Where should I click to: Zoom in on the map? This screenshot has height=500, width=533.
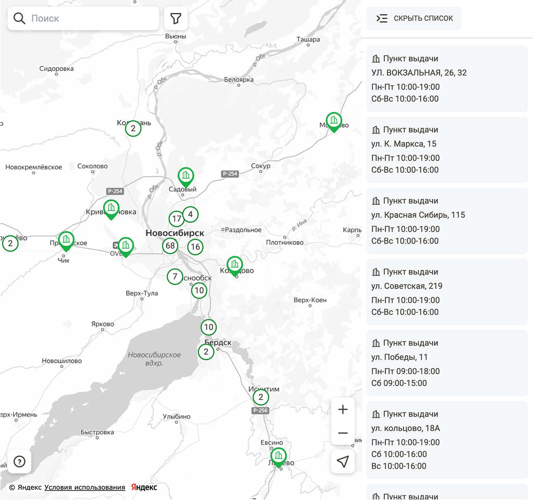[x=343, y=410]
